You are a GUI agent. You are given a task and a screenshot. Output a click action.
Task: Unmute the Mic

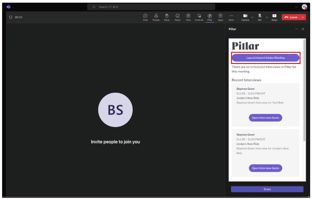[x=260, y=17]
